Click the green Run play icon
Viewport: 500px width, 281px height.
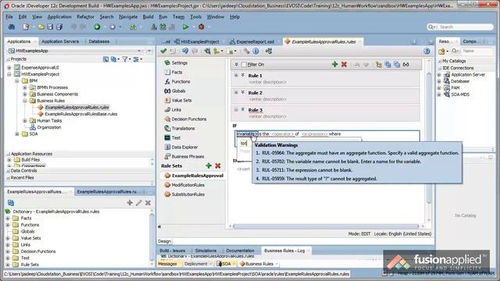[x=185, y=27]
